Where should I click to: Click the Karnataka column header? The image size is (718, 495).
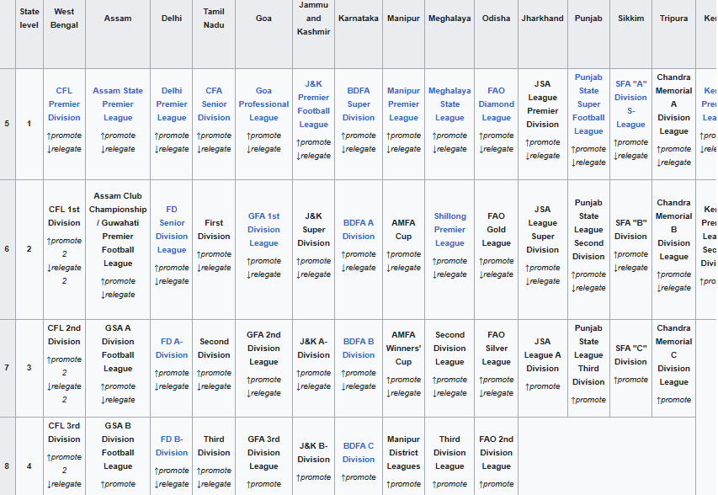point(359,19)
